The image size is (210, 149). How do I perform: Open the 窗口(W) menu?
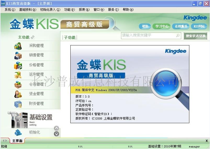click(99, 10)
